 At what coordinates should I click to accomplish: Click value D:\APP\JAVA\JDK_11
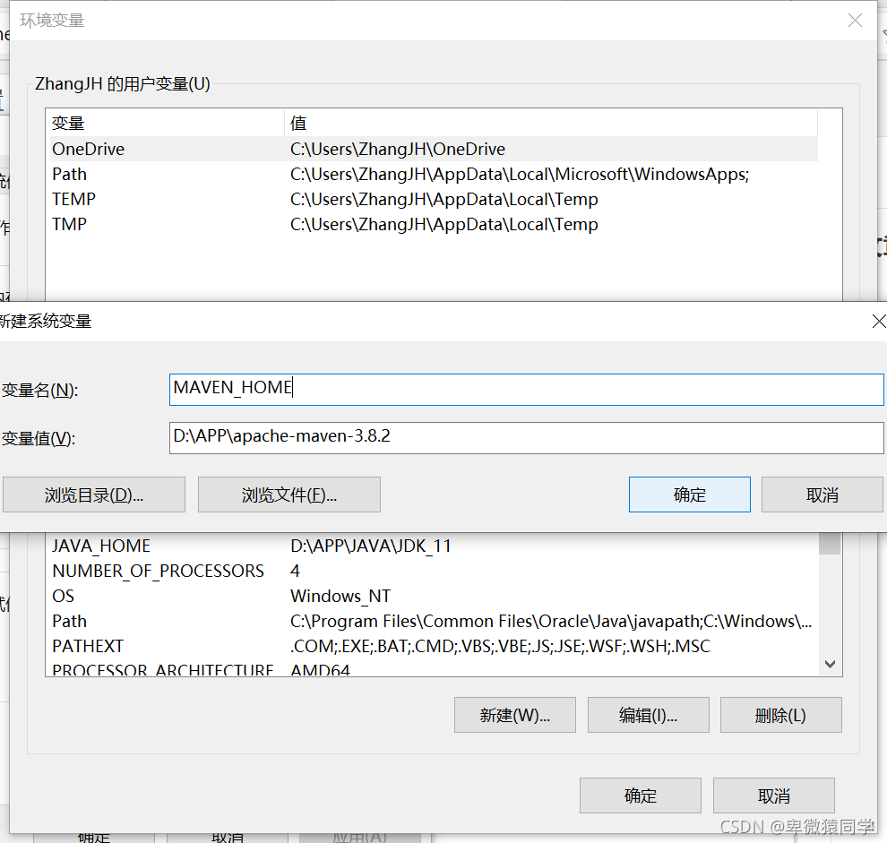tap(371, 546)
